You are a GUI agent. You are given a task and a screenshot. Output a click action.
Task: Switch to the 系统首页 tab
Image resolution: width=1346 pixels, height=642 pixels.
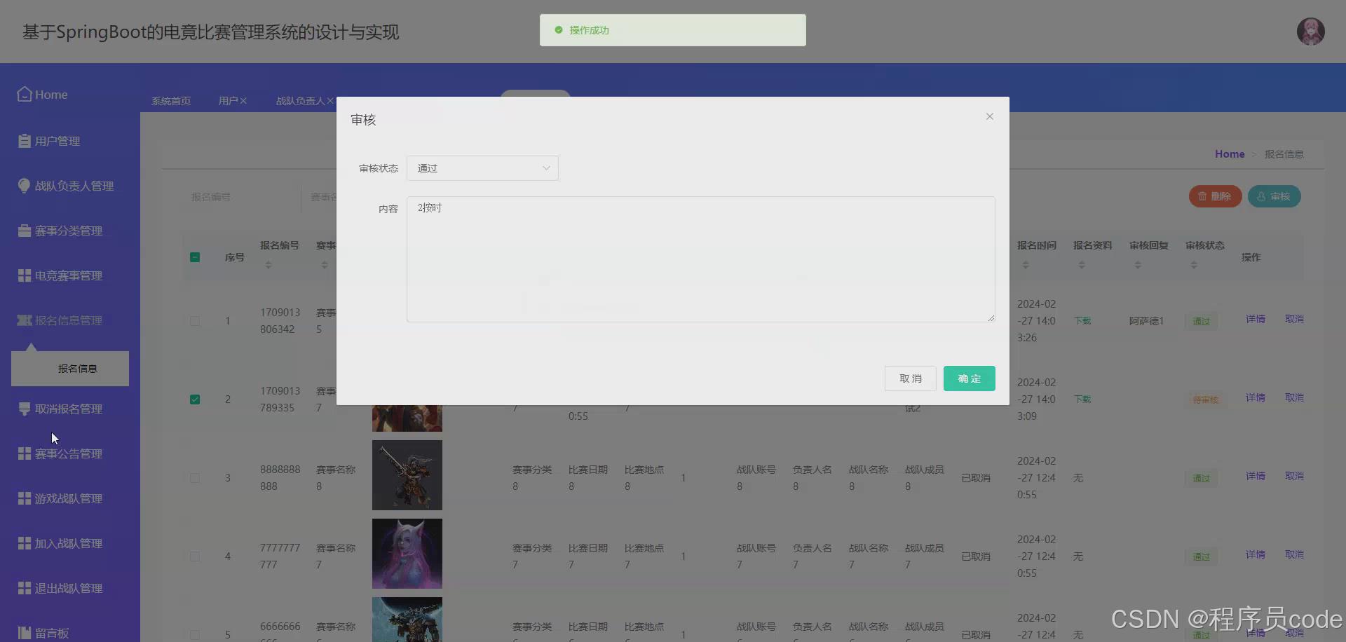(170, 100)
